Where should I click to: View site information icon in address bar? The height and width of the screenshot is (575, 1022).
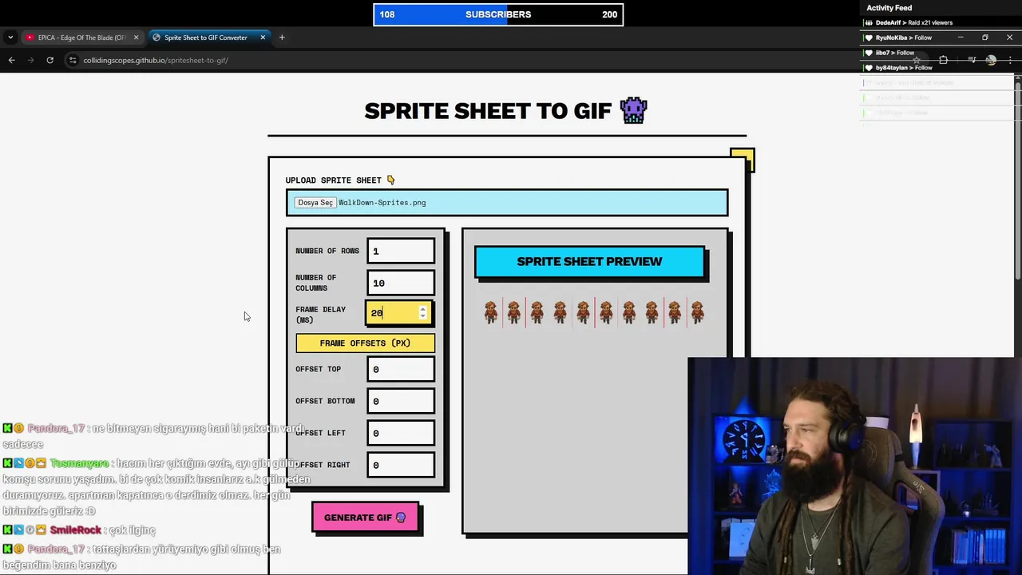click(x=73, y=60)
